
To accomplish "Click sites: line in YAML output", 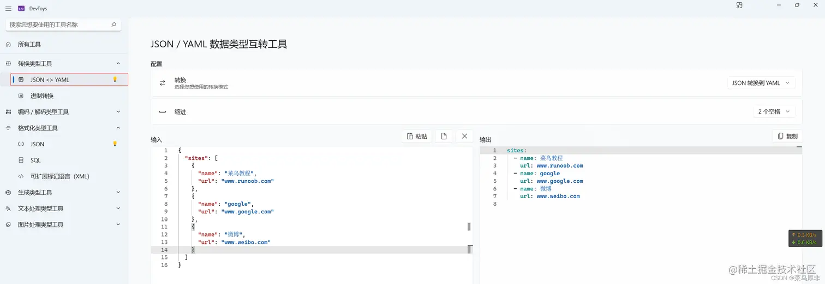I will pos(517,151).
